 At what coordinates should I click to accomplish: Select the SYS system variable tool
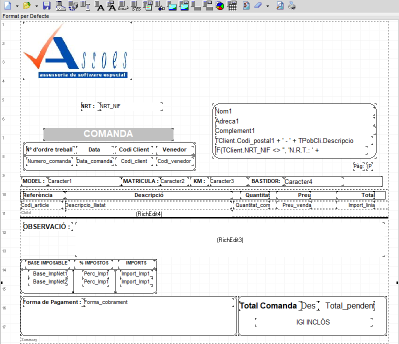pyautogui.click(x=136, y=5)
